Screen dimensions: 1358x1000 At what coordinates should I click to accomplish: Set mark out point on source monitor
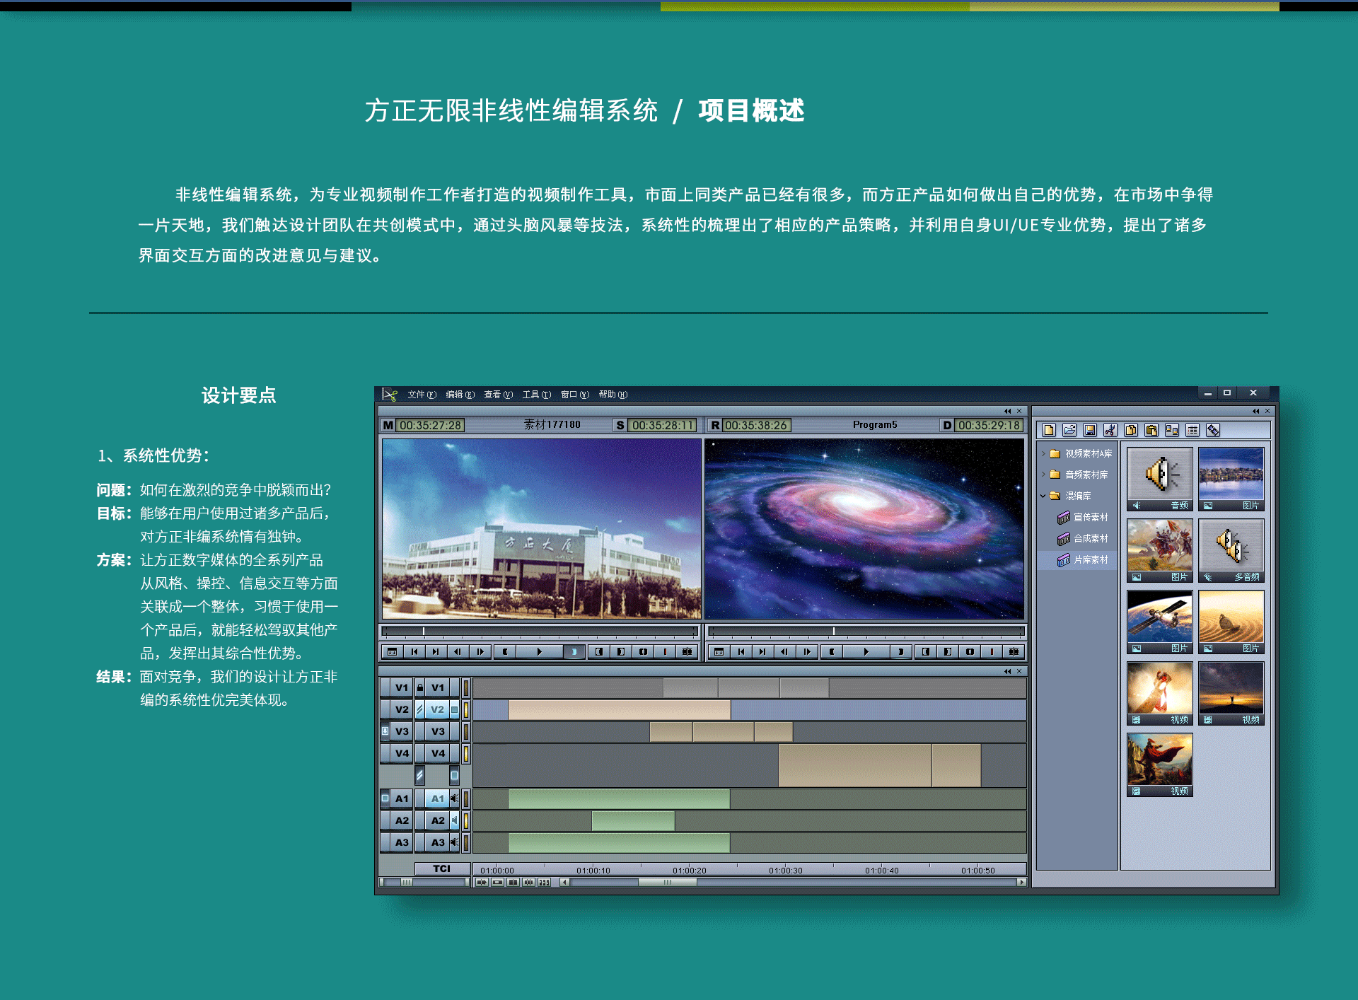pyautogui.click(x=574, y=651)
